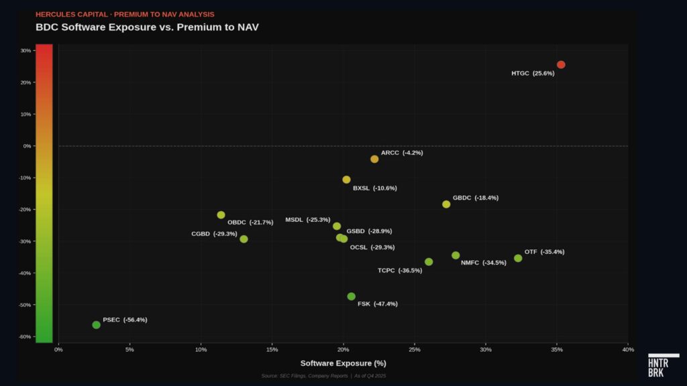Click the chart title about BDC Software Exposure
687x386 pixels.
coord(147,27)
